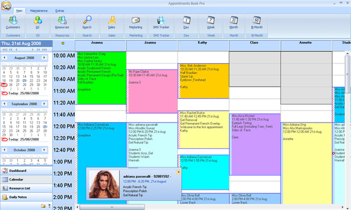The height and width of the screenshot is (210, 351).
Task: Jump back with triple left arrows
Action: tap(4, 50)
